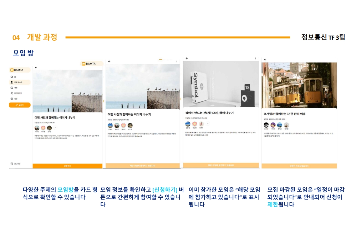Click the DAMTA badge above first card
The width and height of the screenshot is (351, 248).
[x=91, y=64]
